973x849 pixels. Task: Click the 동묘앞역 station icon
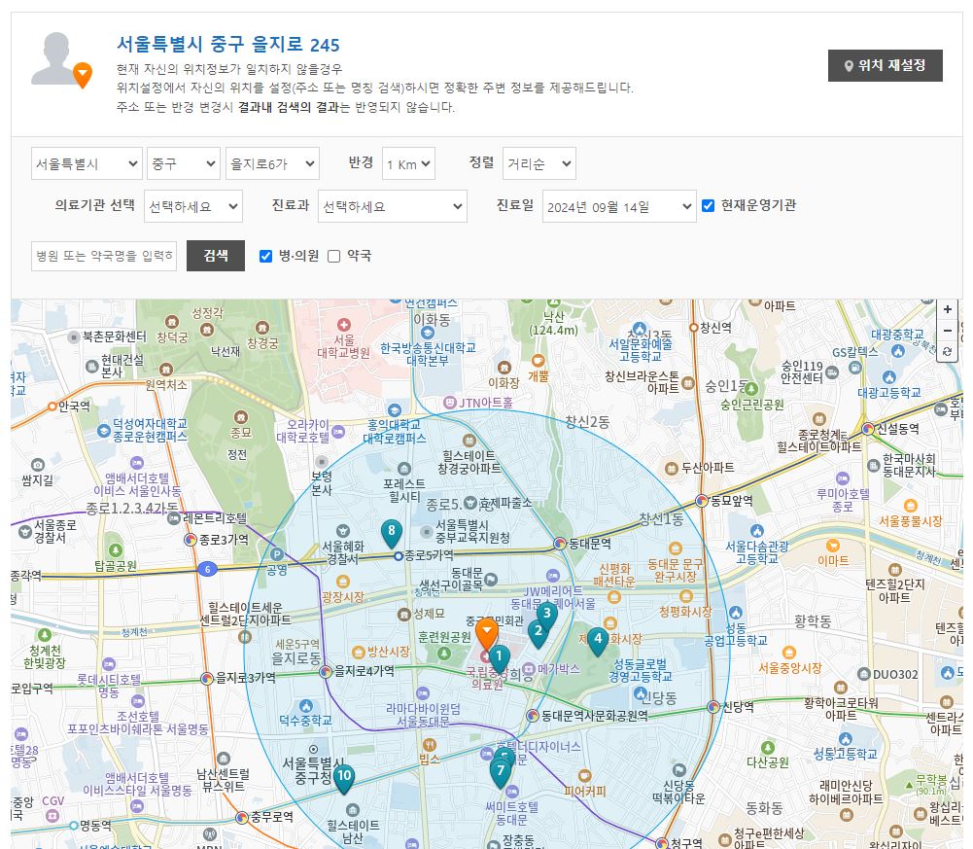pyautogui.click(x=702, y=500)
